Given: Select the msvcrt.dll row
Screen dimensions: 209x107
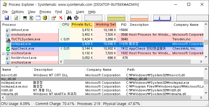Looking at the screenshot, I should [102, 75].
